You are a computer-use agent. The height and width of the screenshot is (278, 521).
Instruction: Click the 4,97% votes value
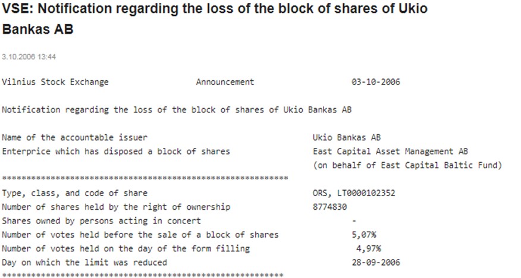368,248
